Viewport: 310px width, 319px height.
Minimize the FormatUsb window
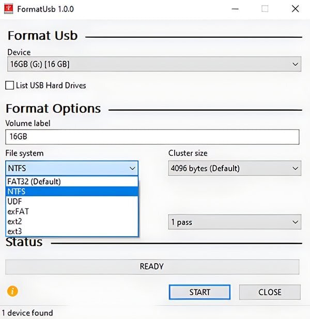point(235,9)
